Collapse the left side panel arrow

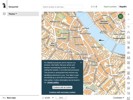point(42,13)
